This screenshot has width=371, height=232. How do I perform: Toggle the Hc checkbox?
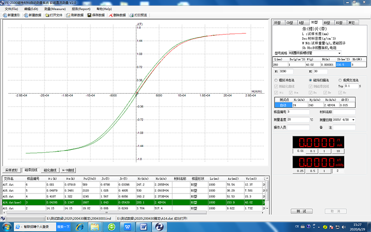point(340,92)
